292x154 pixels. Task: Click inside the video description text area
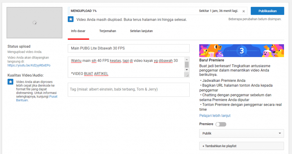tap(126, 67)
